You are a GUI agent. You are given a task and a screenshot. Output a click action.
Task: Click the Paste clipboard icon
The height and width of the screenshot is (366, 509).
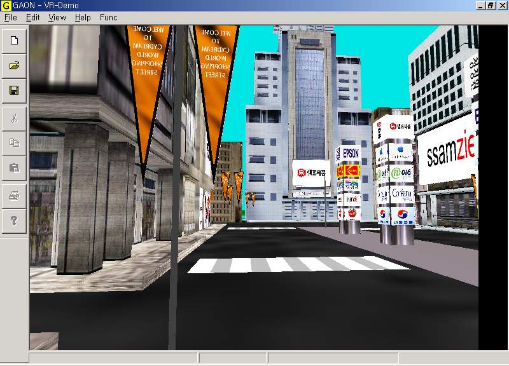pos(14,168)
